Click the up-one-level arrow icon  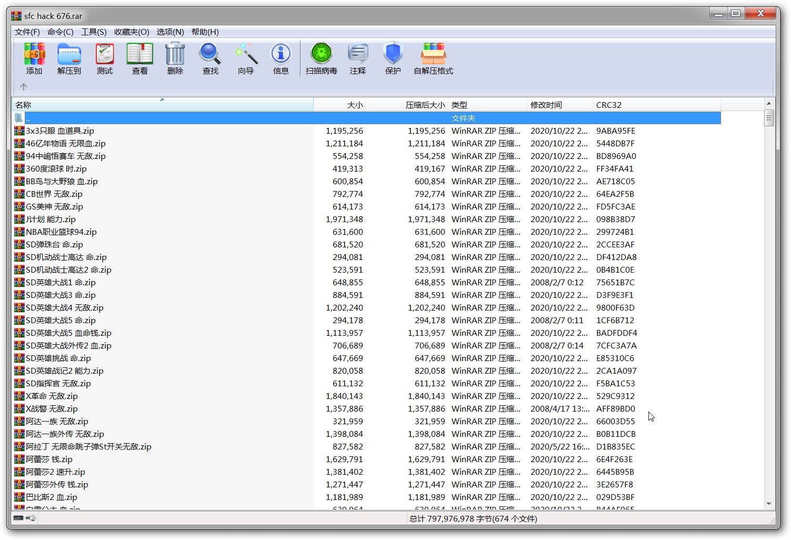pos(24,87)
